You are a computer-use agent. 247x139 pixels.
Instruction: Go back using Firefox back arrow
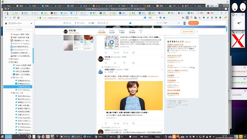tap(6, 18)
